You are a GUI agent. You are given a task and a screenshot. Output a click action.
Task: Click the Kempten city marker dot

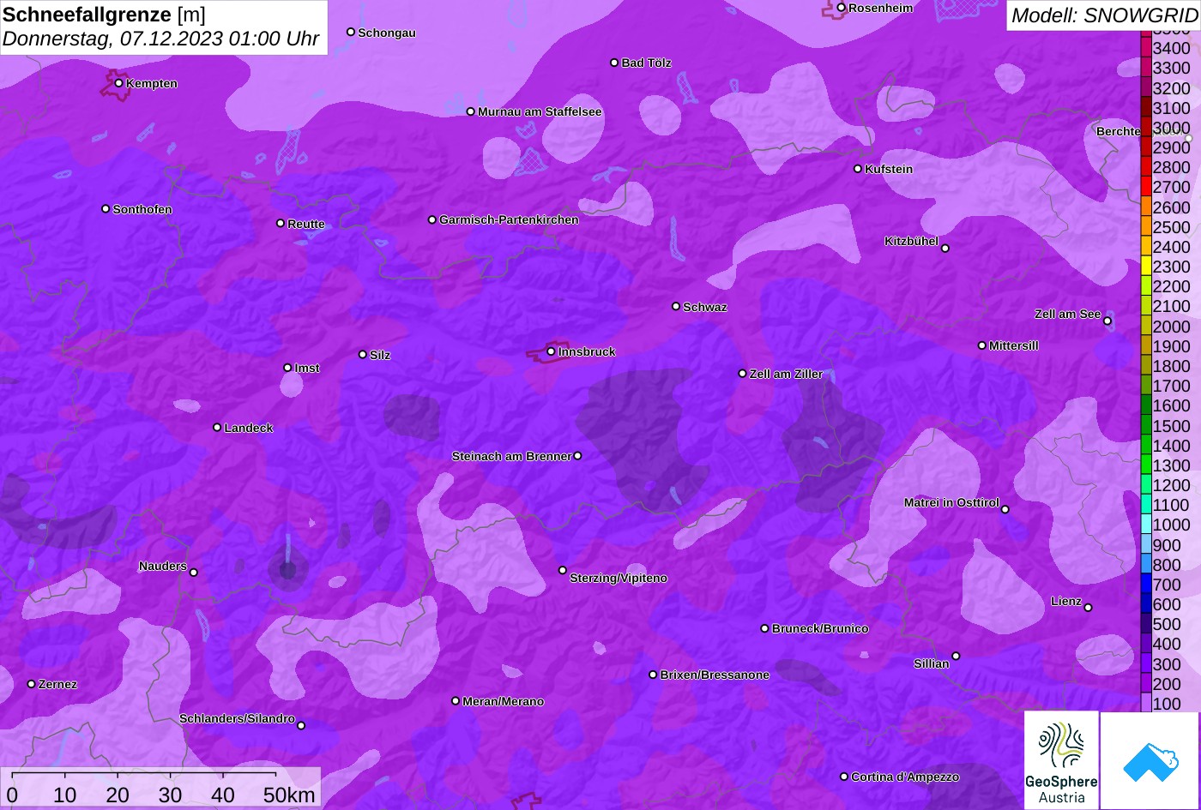tap(118, 83)
